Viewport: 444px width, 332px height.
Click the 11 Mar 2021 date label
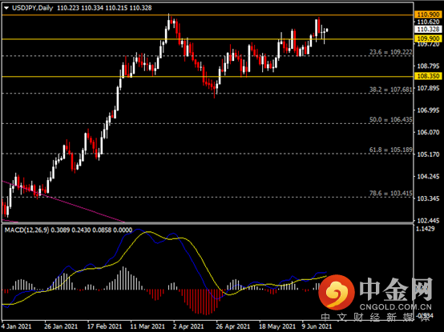pyautogui.click(x=147, y=326)
